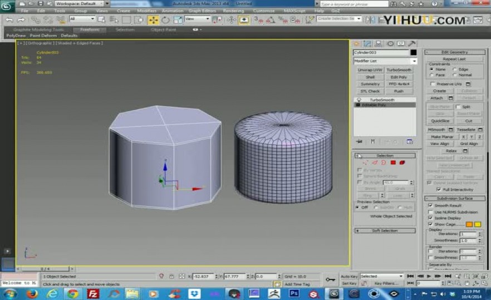Click the Make Planar button
The height and width of the screenshot is (300, 491).
[x=442, y=137]
